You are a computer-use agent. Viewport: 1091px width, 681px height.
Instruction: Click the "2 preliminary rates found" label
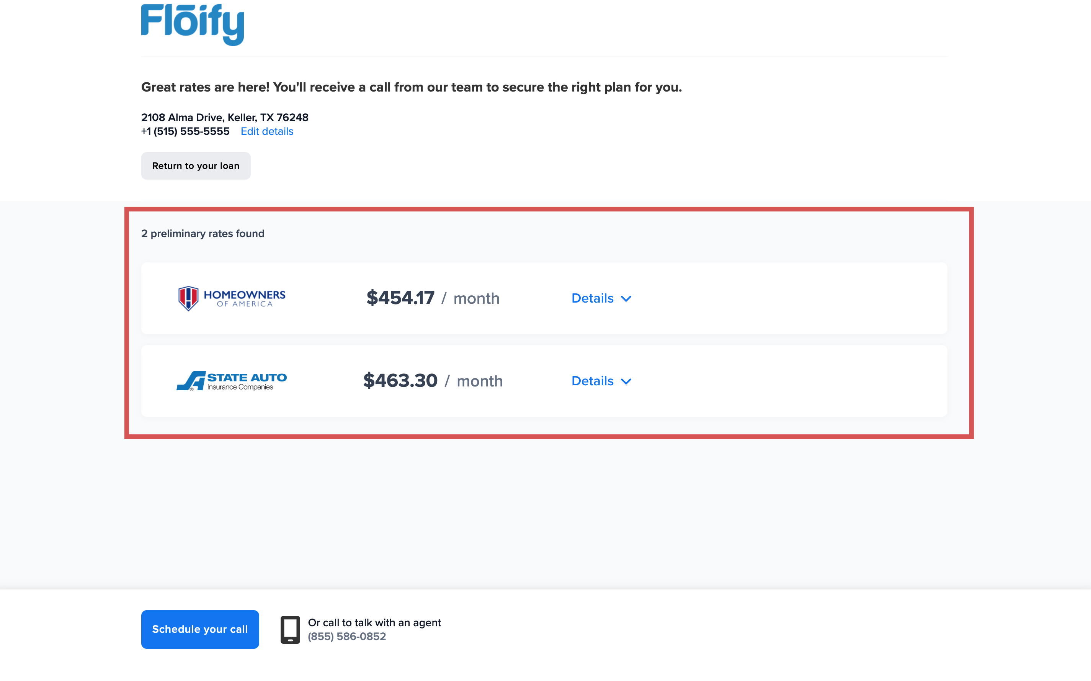point(203,234)
